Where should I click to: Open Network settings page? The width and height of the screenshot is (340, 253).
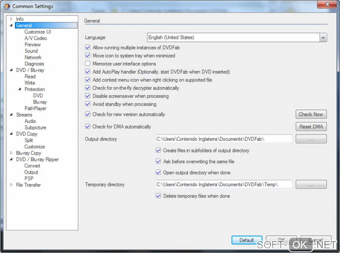33,57
